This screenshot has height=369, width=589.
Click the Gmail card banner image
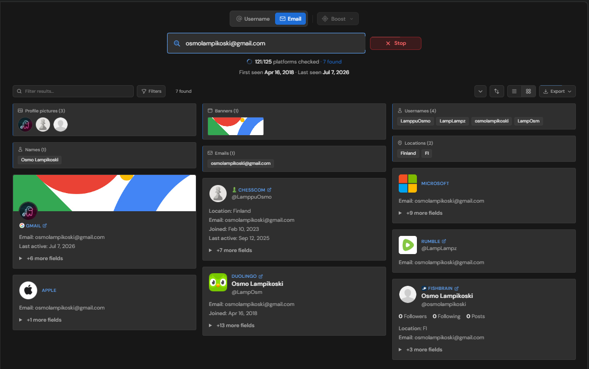tap(104, 193)
